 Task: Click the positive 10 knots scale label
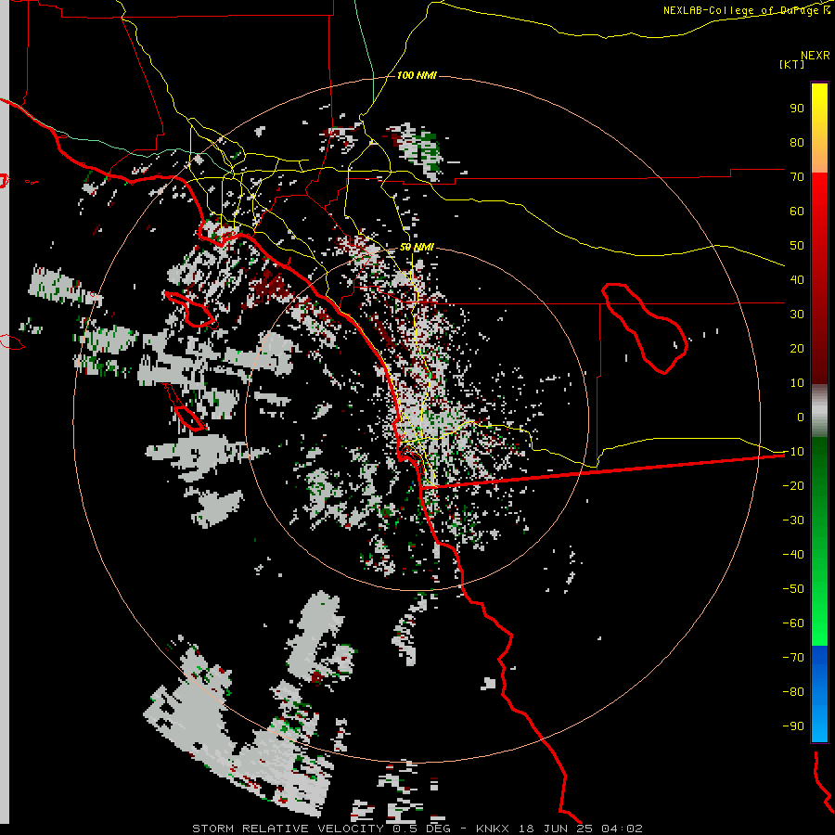point(797,383)
